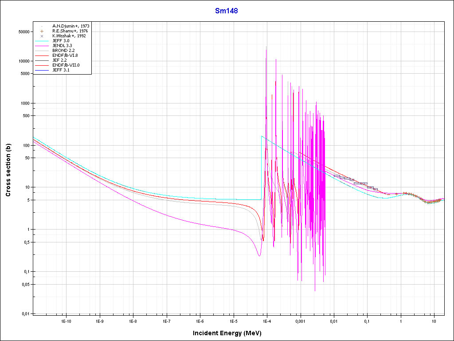
Task: Select the ENDF/B-VI.8 legend label
Action: tap(66, 56)
